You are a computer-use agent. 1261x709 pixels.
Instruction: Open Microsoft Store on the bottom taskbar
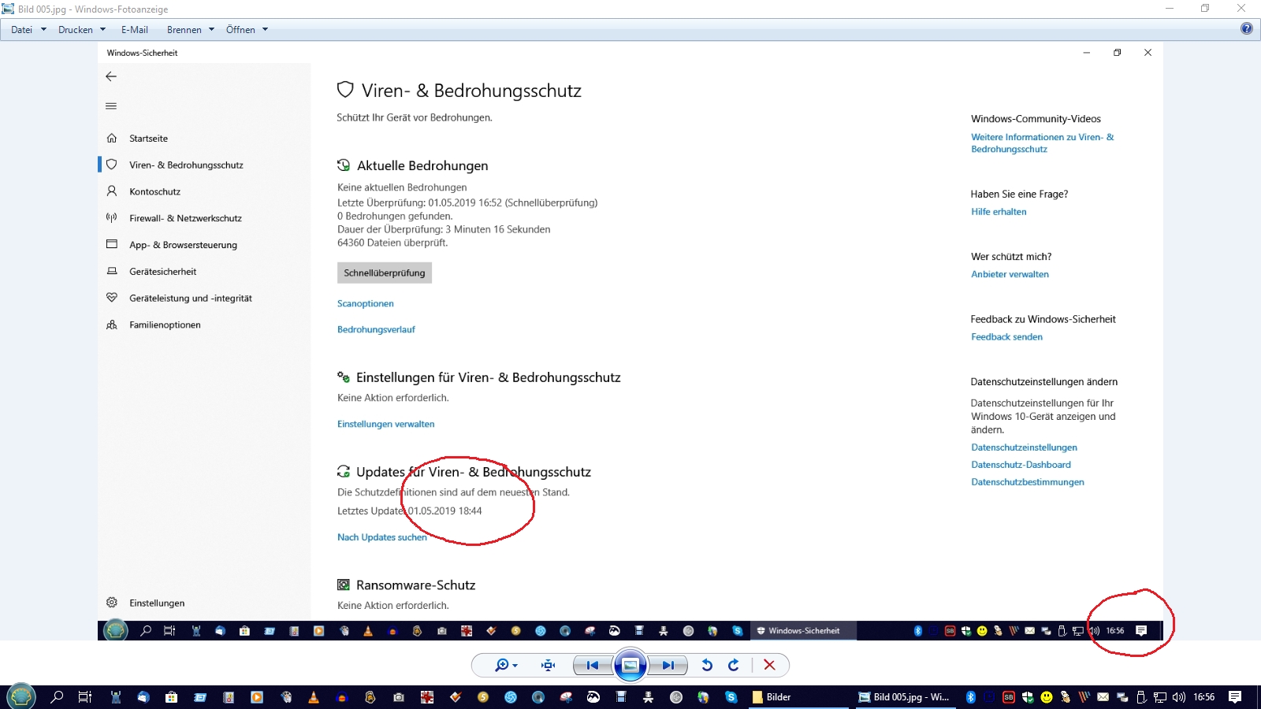pos(171,697)
